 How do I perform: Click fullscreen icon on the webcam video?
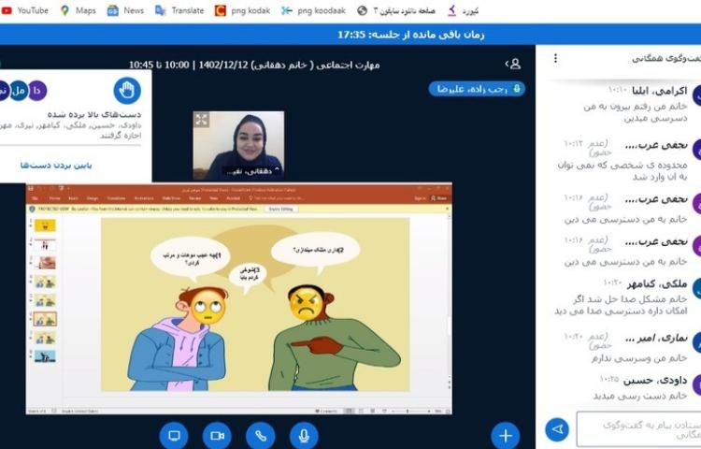click(x=201, y=120)
